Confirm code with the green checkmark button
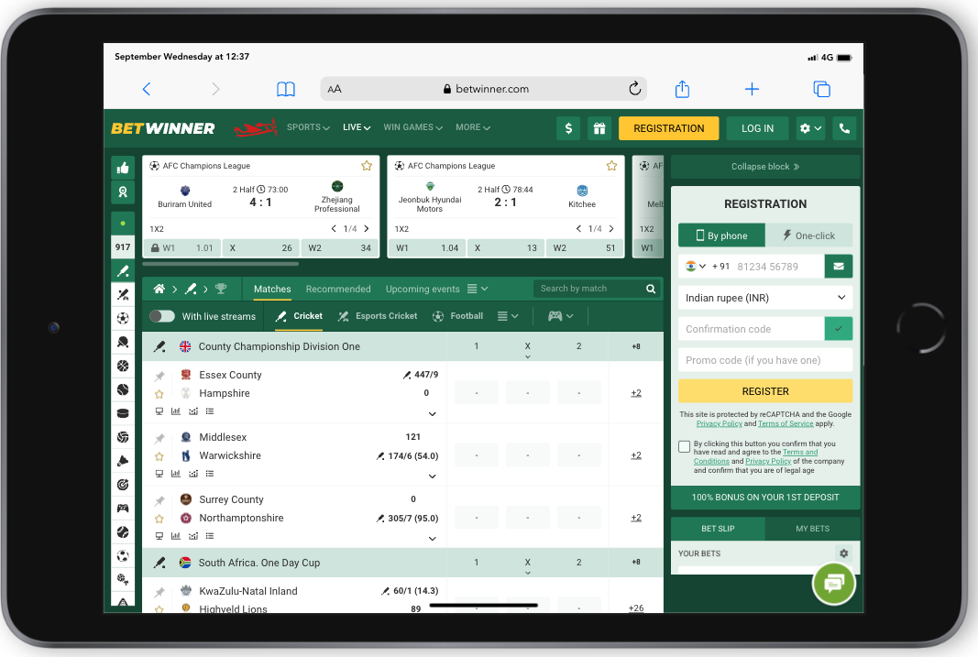 tap(839, 328)
